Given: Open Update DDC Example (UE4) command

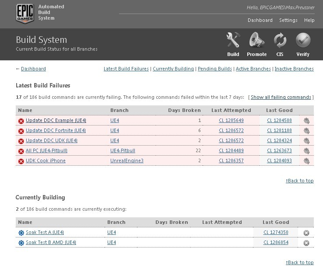Looking at the screenshot, I should [56, 120].
